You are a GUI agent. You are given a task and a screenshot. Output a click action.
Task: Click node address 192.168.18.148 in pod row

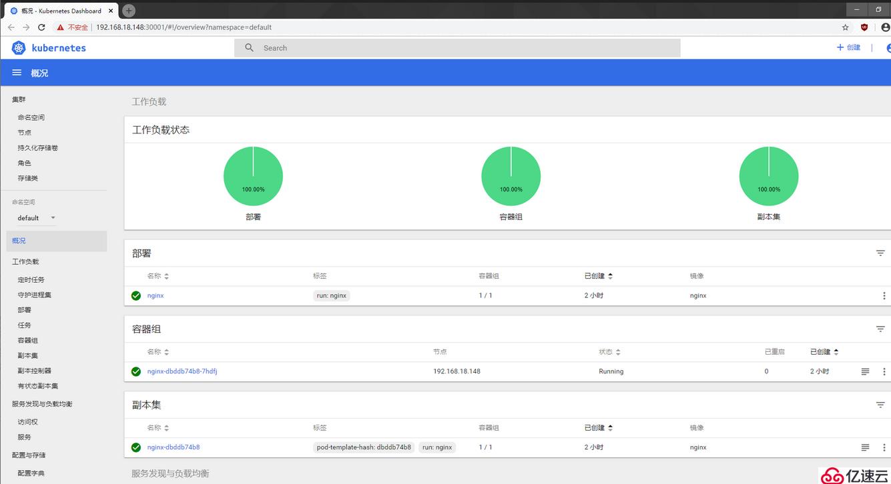tap(457, 371)
